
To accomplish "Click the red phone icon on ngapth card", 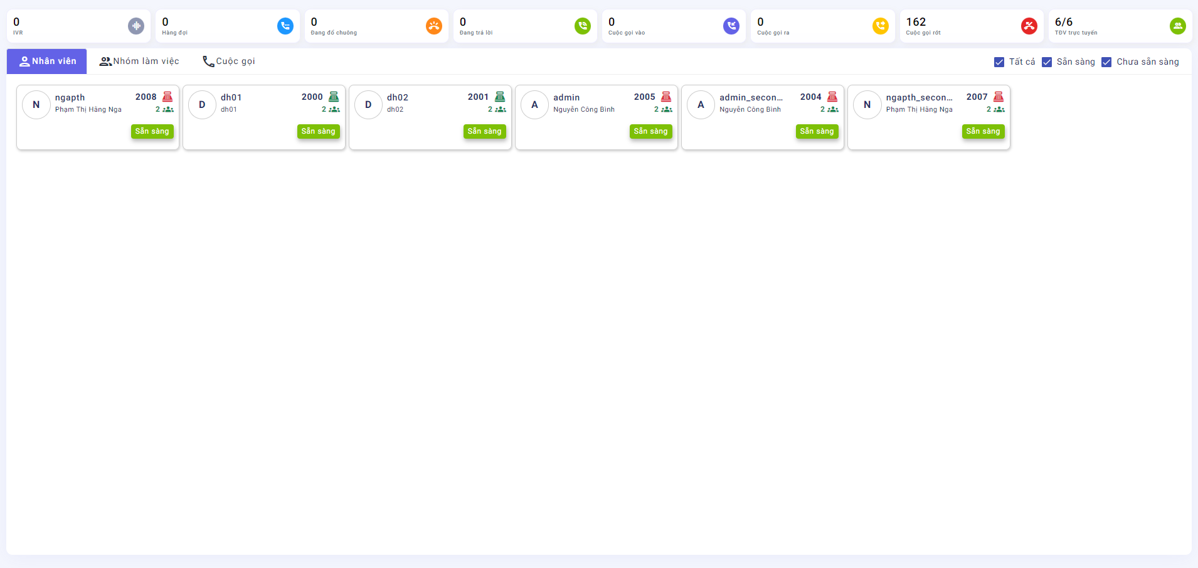I will coord(167,97).
